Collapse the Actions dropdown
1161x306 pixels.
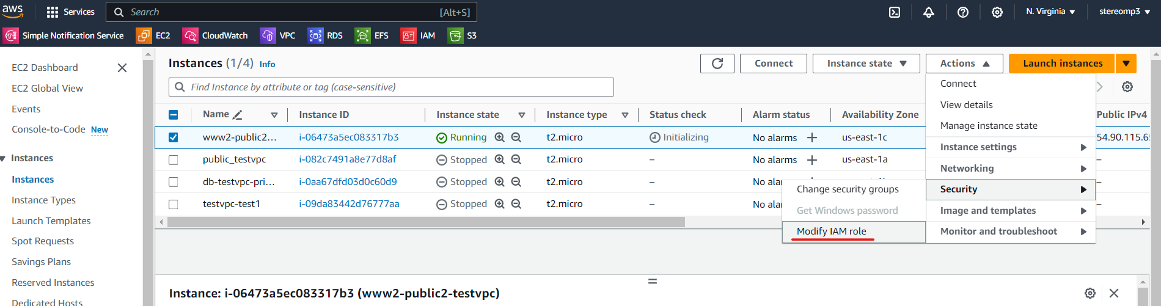(964, 64)
